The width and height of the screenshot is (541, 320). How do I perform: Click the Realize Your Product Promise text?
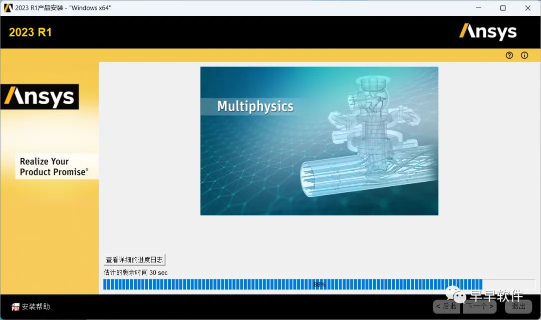[x=54, y=167]
